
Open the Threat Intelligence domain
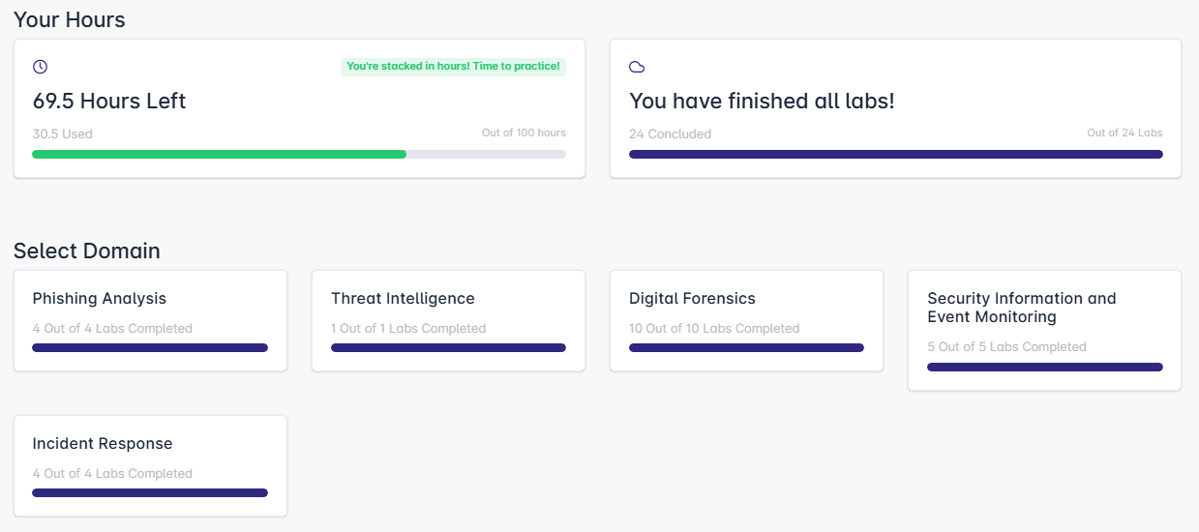coord(403,299)
